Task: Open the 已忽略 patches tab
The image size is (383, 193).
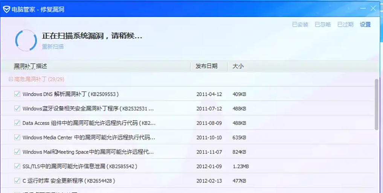Action: 322,24
